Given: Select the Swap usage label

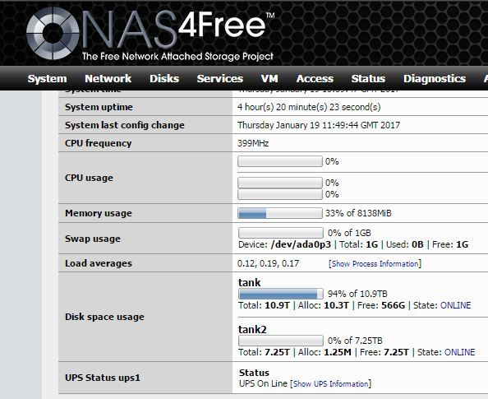Looking at the screenshot, I should tap(93, 239).
